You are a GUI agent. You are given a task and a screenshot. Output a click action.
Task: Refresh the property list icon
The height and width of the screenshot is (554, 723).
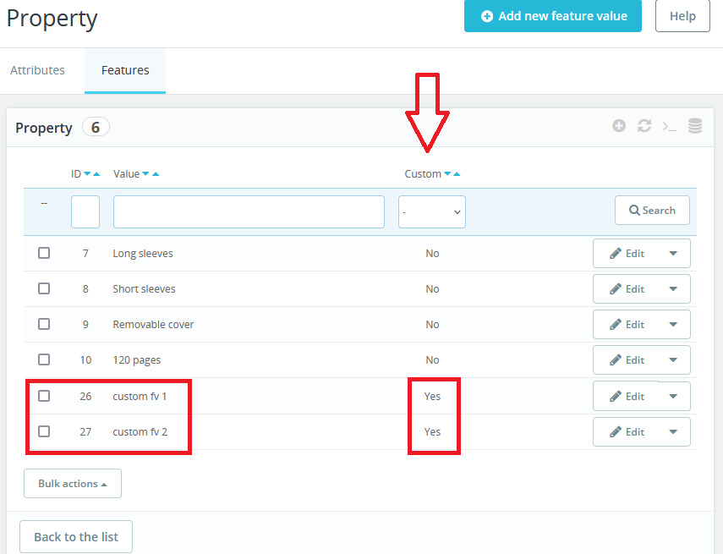coord(644,125)
